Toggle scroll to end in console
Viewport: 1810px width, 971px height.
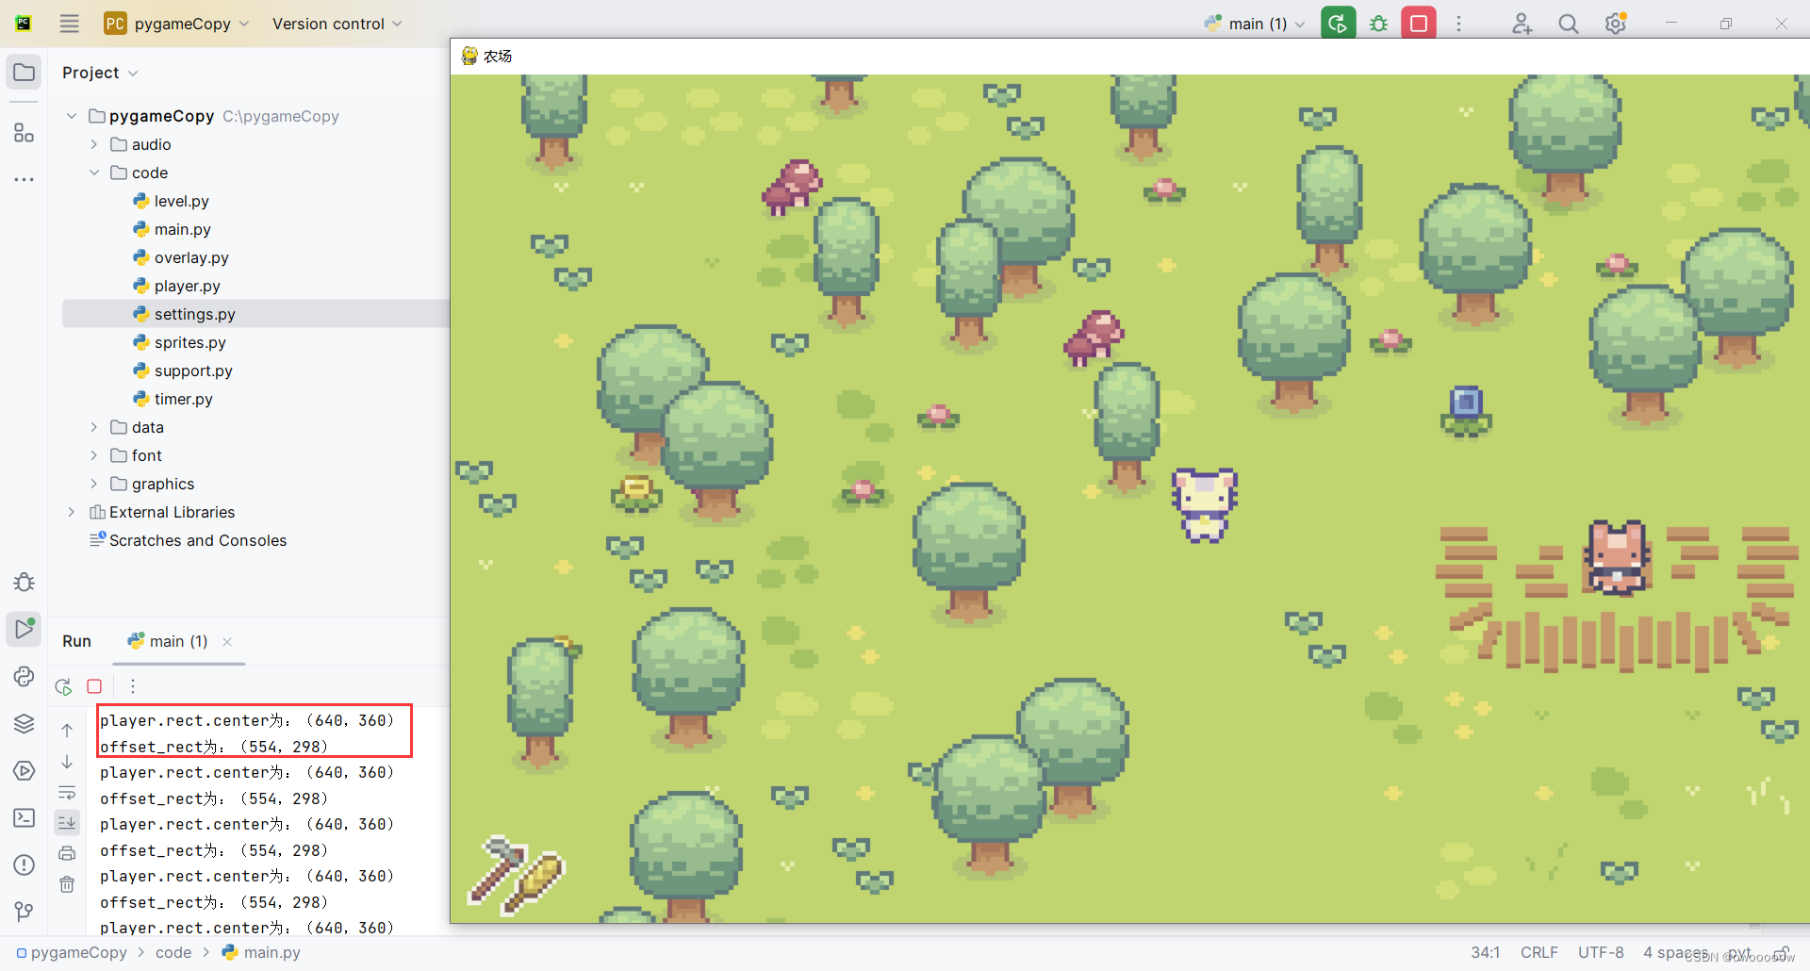[x=67, y=823]
